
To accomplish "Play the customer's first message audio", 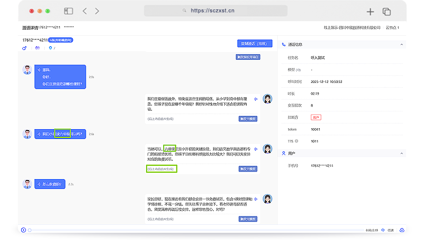I will point(39,70).
